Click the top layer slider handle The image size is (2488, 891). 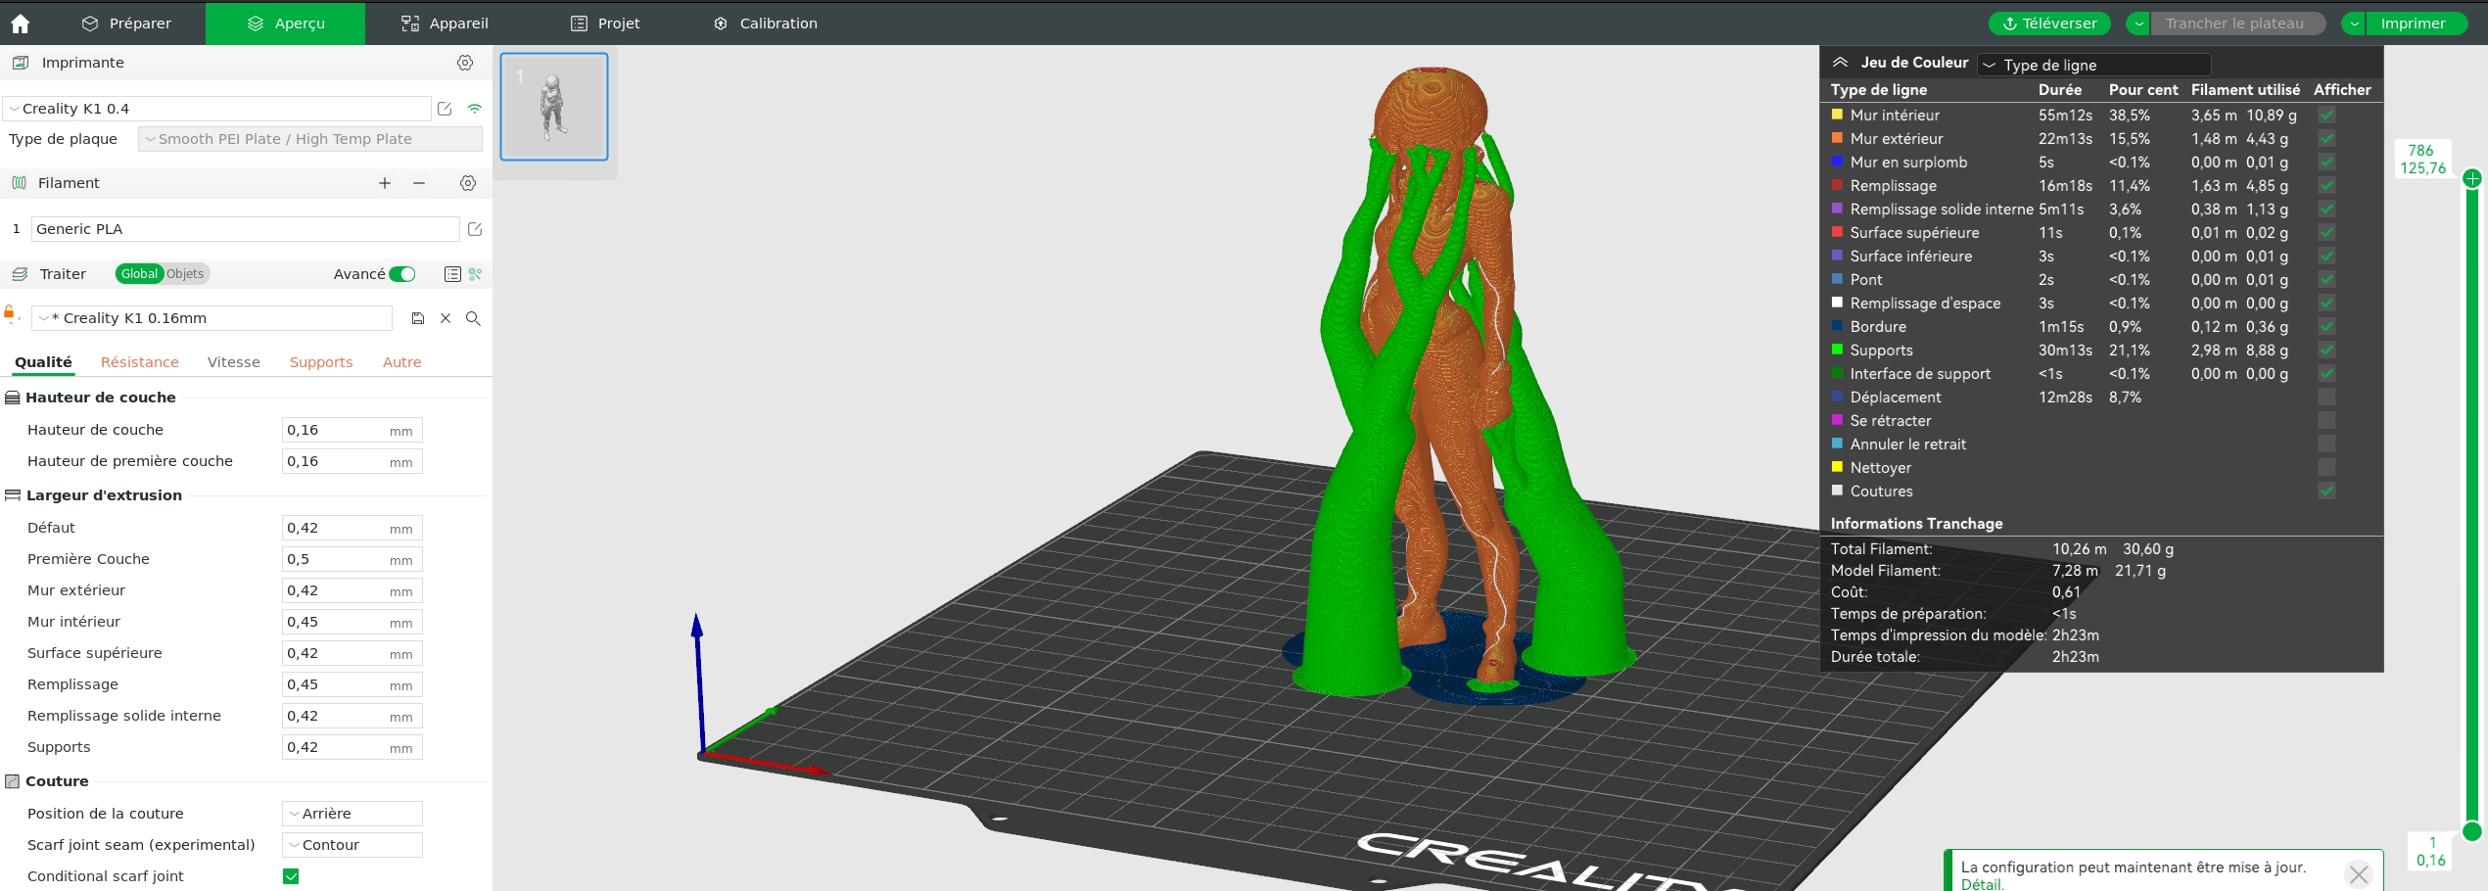[x=2472, y=178]
